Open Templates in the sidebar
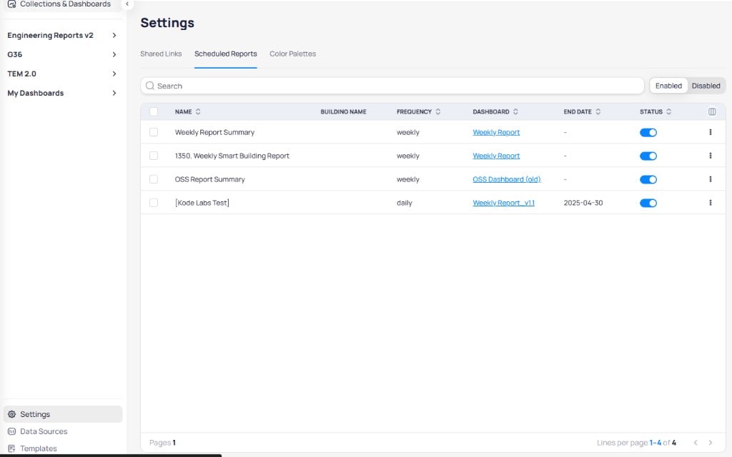 (x=39, y=448)
